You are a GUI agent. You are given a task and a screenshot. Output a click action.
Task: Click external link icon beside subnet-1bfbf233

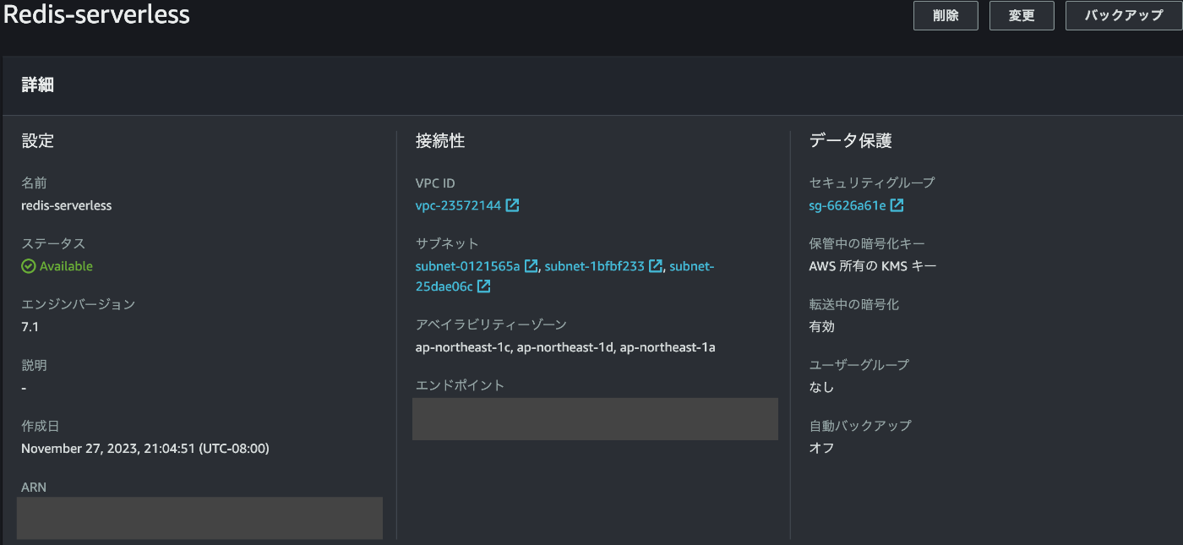click(x=655, y=266)
